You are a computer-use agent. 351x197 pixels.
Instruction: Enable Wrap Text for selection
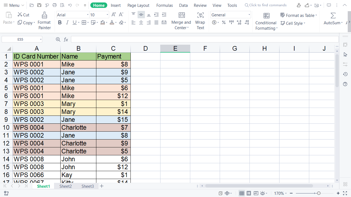(x=200, y=20)
